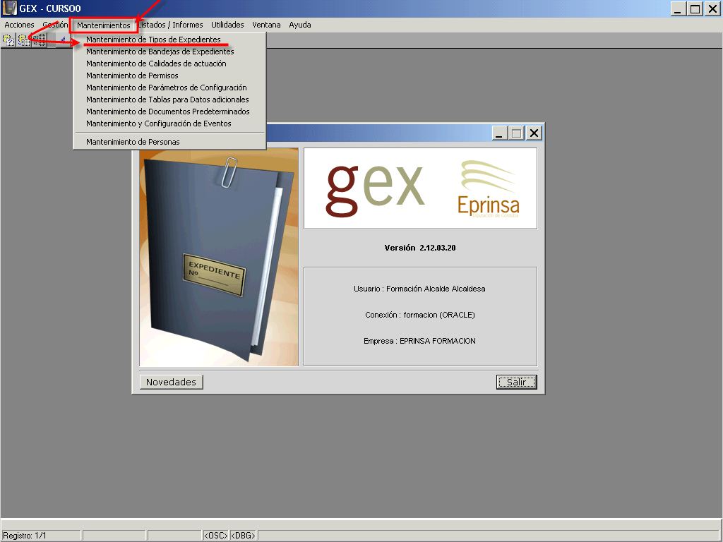Viewport: 723px width, 542px height.
Task: Open Mantenimiento de Tipos de Expedientes
Action: point(153,40)
